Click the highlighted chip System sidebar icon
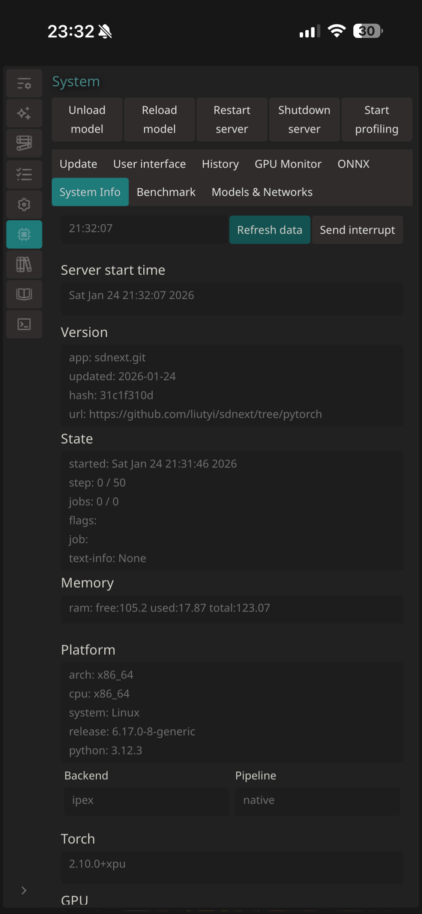422x914 pixels. click(x=24, y=235)
